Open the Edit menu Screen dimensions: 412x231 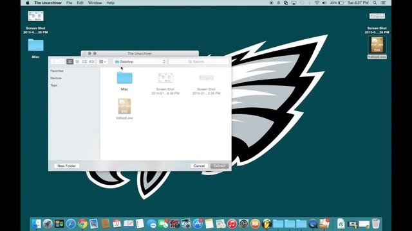click(80, 3)
